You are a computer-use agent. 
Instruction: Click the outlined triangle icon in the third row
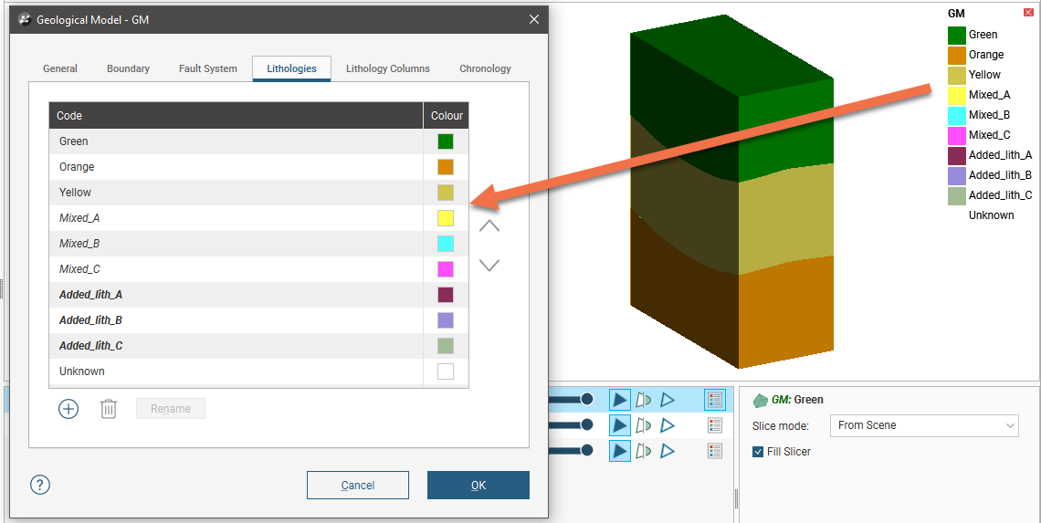coord(668,451)
